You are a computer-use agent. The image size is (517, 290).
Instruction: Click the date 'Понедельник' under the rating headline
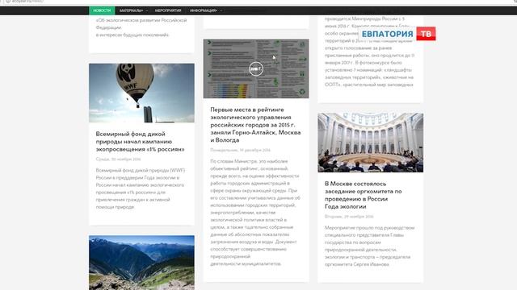pyautogui.click(x=241, y=150)
